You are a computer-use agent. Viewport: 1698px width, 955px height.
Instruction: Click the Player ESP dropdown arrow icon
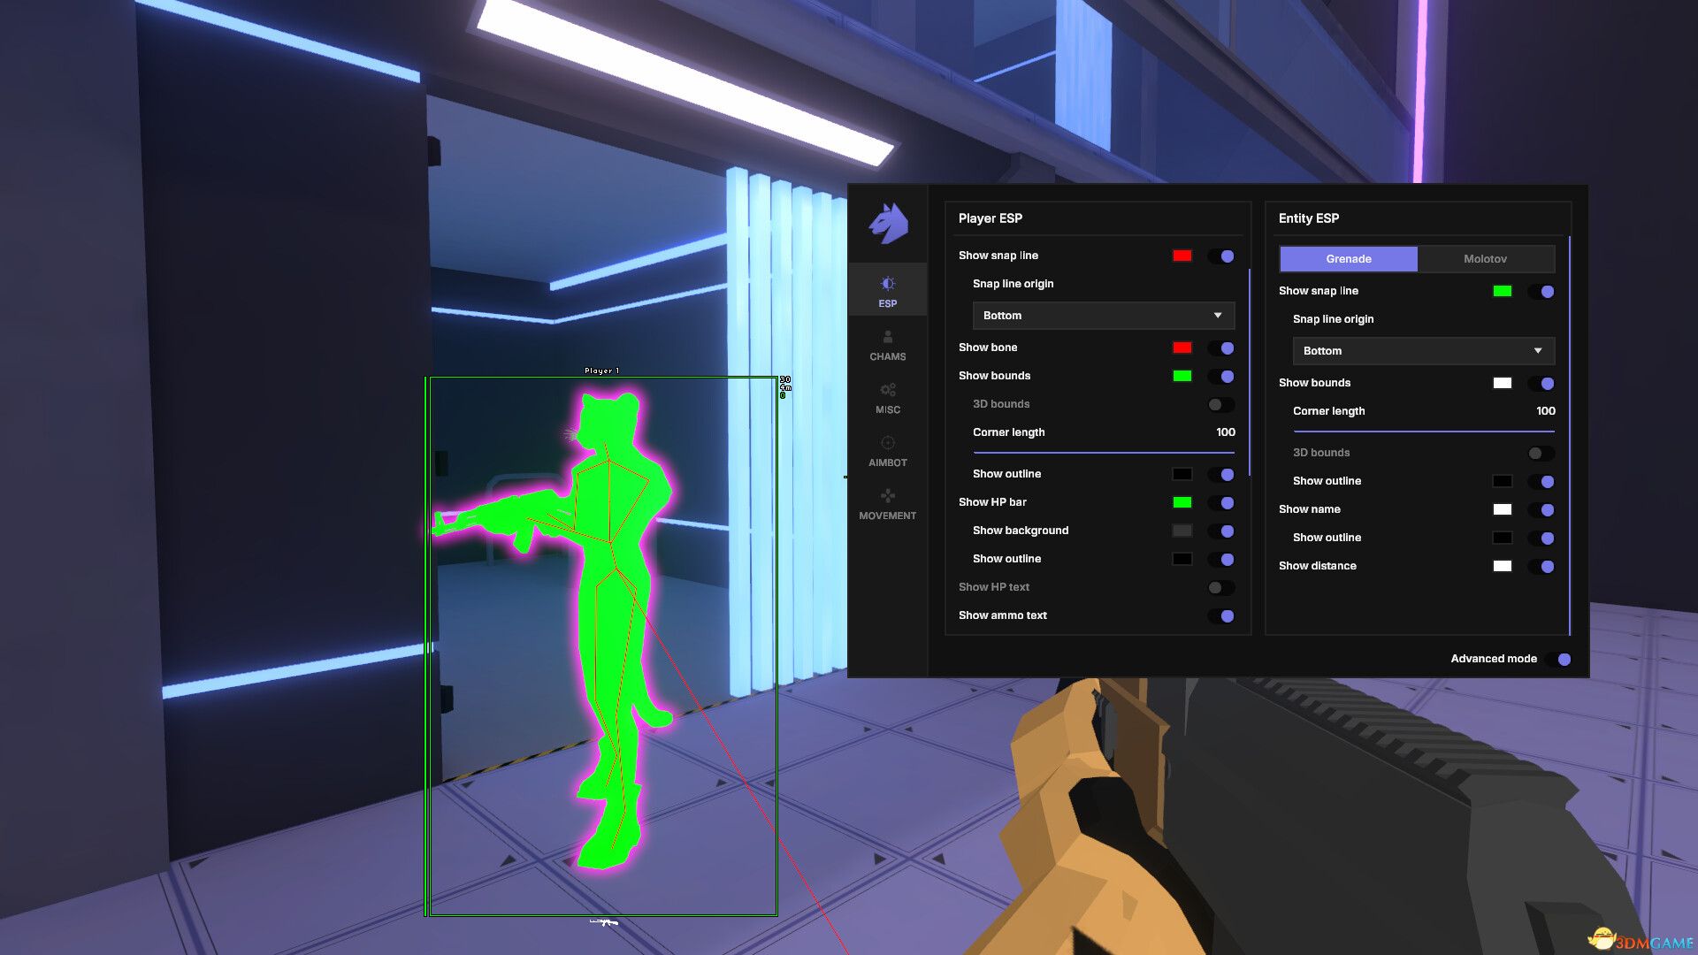point(1218,316)
